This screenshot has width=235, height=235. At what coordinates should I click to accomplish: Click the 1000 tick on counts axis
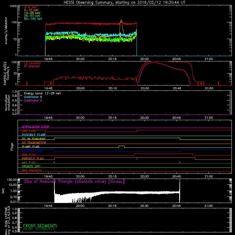point(13,6)
